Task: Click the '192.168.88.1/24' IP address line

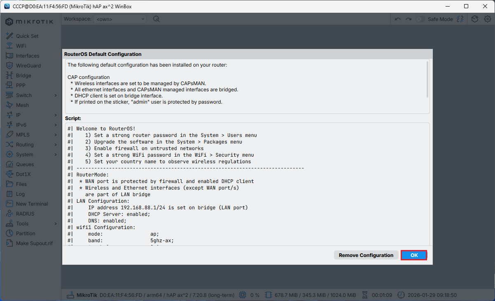Action: pos(168,208)
